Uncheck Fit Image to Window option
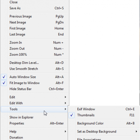140x140 pixels. [34, 83]
